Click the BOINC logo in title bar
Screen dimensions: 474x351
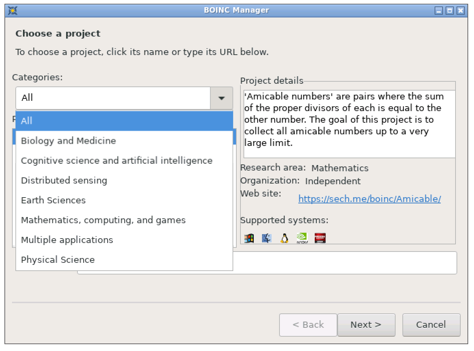tap(13, 11)
